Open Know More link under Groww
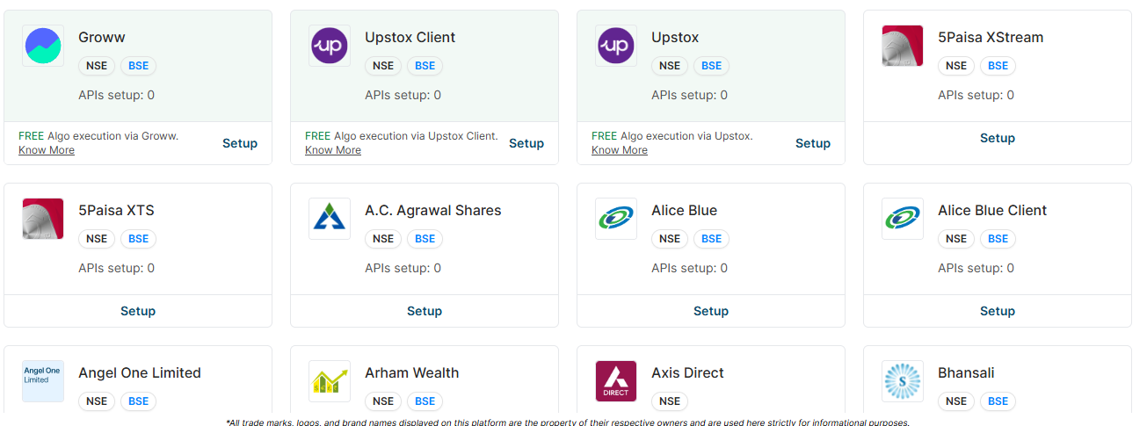 point(47,150)
